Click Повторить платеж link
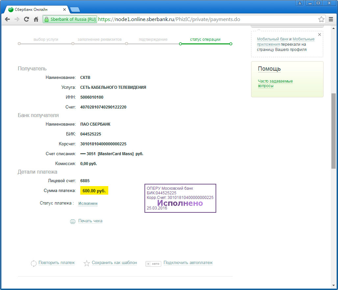338x290 pixels. click(x=57, y=263)
